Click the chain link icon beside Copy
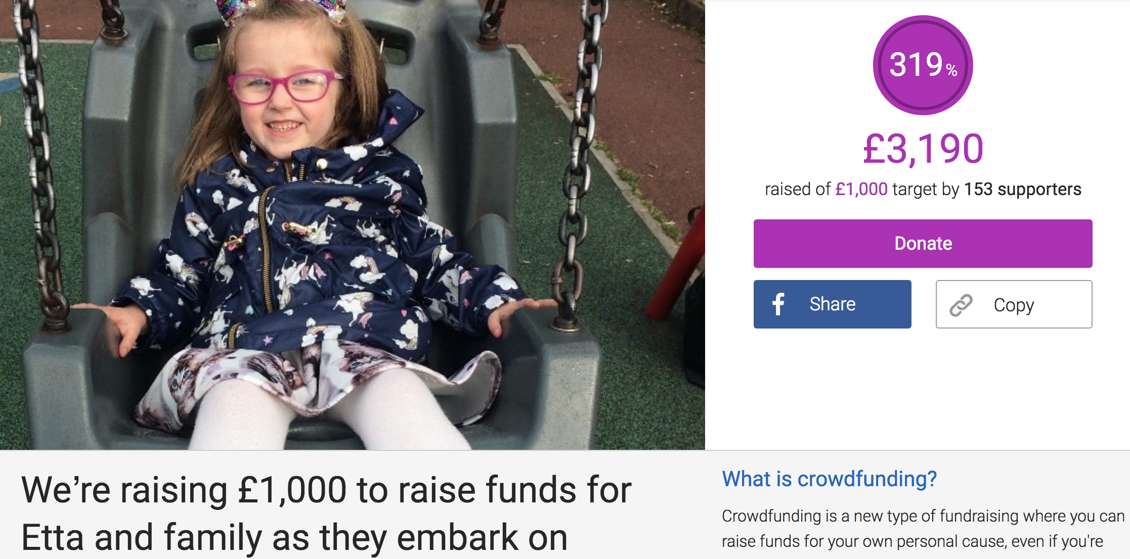 (x=961, y=305)
